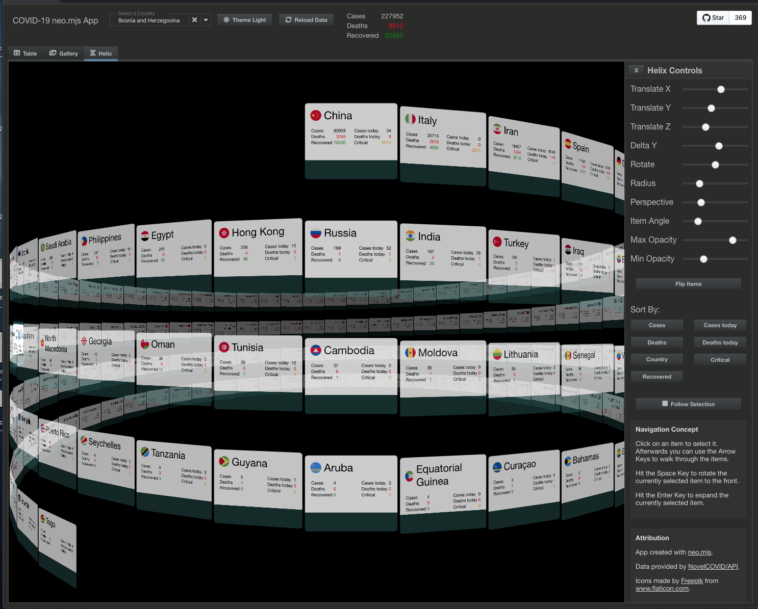Image resolution: width=758 pixels, height=609 pixels.
Task: Star the project on GitHub
Action: (x=713, y=18)
